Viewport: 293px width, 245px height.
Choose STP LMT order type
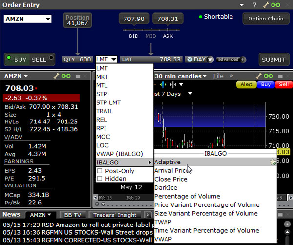(x=125, y=102)
